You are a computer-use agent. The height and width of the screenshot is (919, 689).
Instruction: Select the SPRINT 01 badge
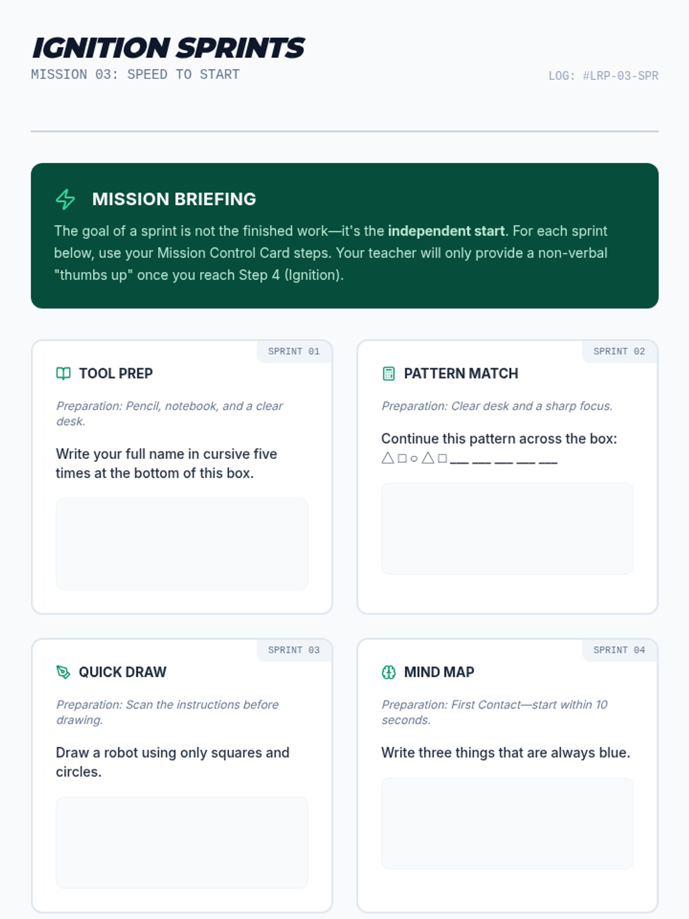pyautogui.click(x=294, y=352)
